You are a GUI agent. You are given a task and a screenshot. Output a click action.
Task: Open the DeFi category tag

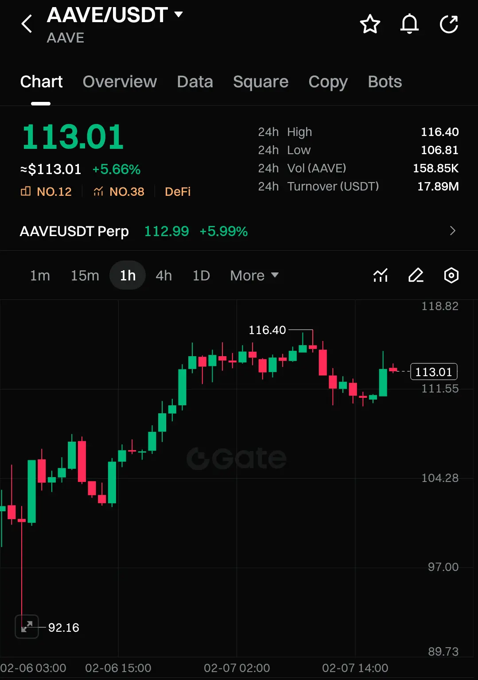pos(178,191)
